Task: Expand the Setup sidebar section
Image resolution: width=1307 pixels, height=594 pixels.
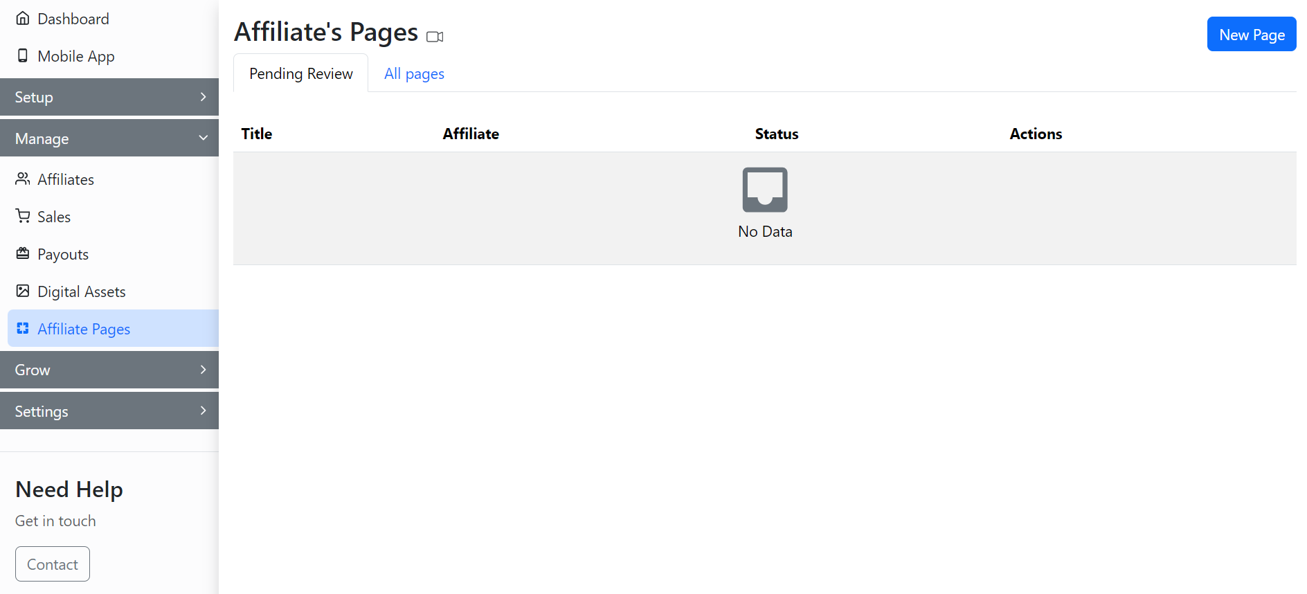Action: (x=109, y=97)
